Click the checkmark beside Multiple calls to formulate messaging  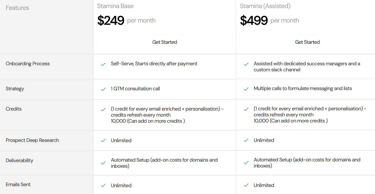point(246,89)
